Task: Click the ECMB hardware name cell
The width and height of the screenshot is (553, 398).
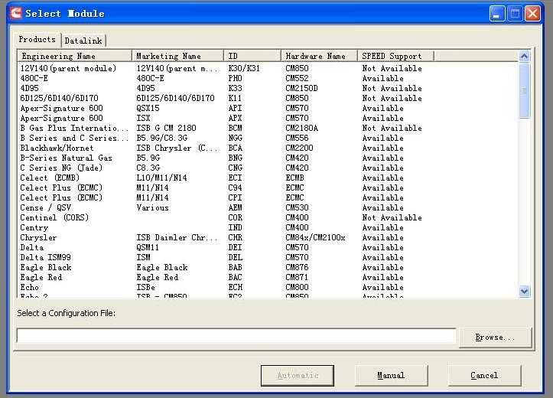Action: 294,178
